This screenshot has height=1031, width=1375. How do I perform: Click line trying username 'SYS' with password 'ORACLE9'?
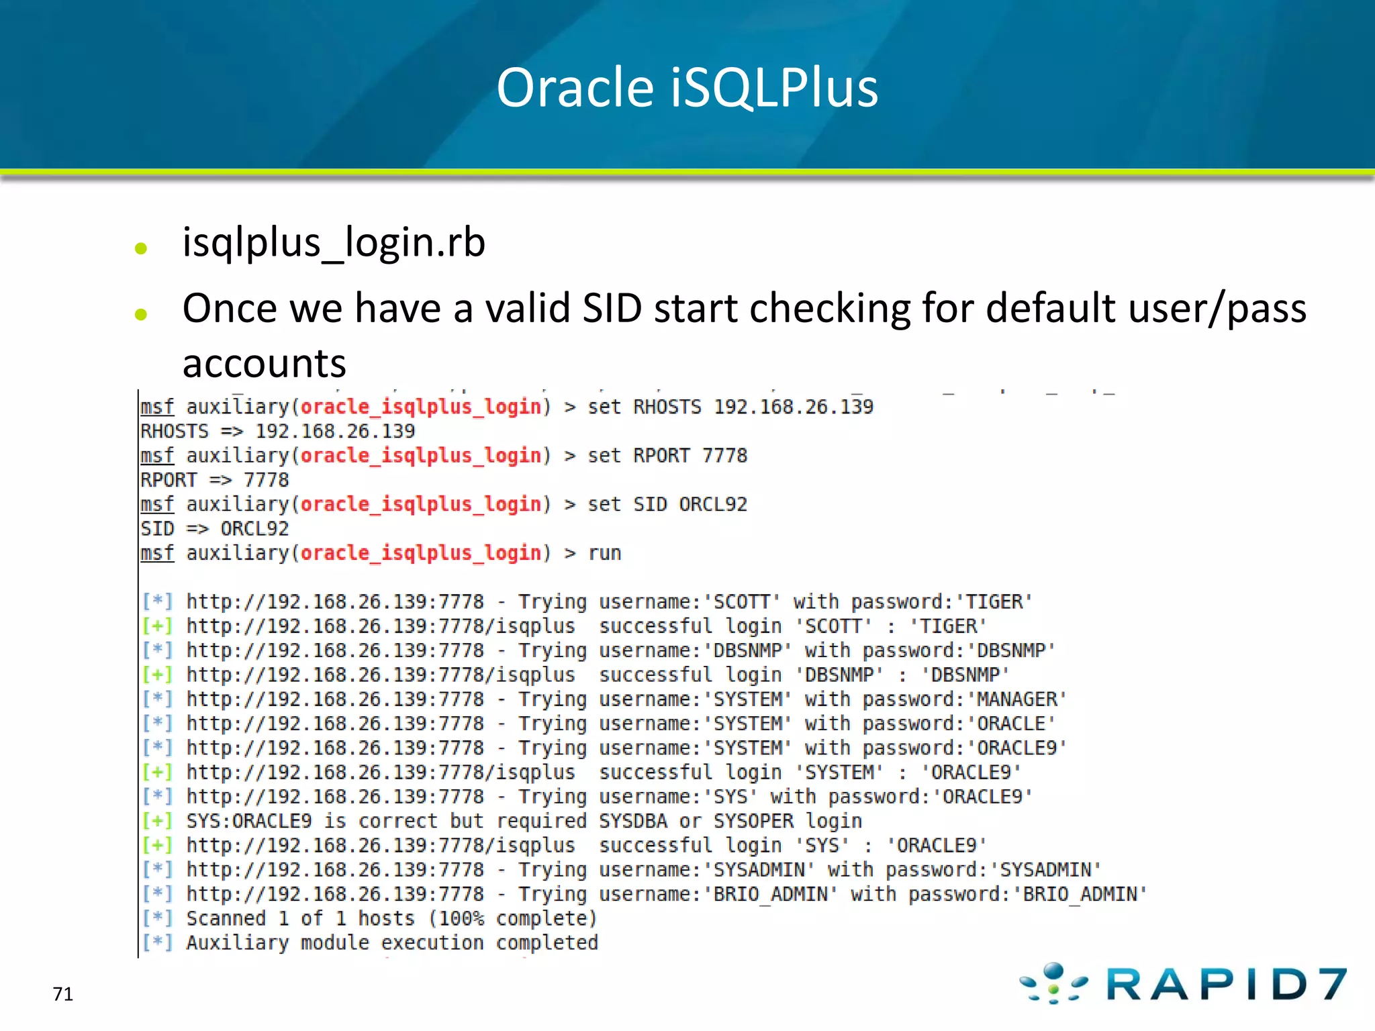pyautogui.click(x=587, y=797)
